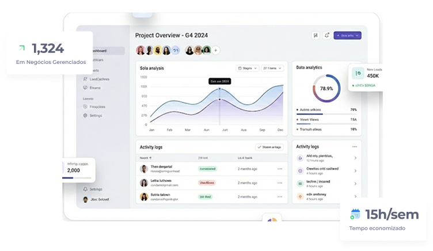Click the Autms urkoes progress bar
433x251 pixels.
click(326, 114)
